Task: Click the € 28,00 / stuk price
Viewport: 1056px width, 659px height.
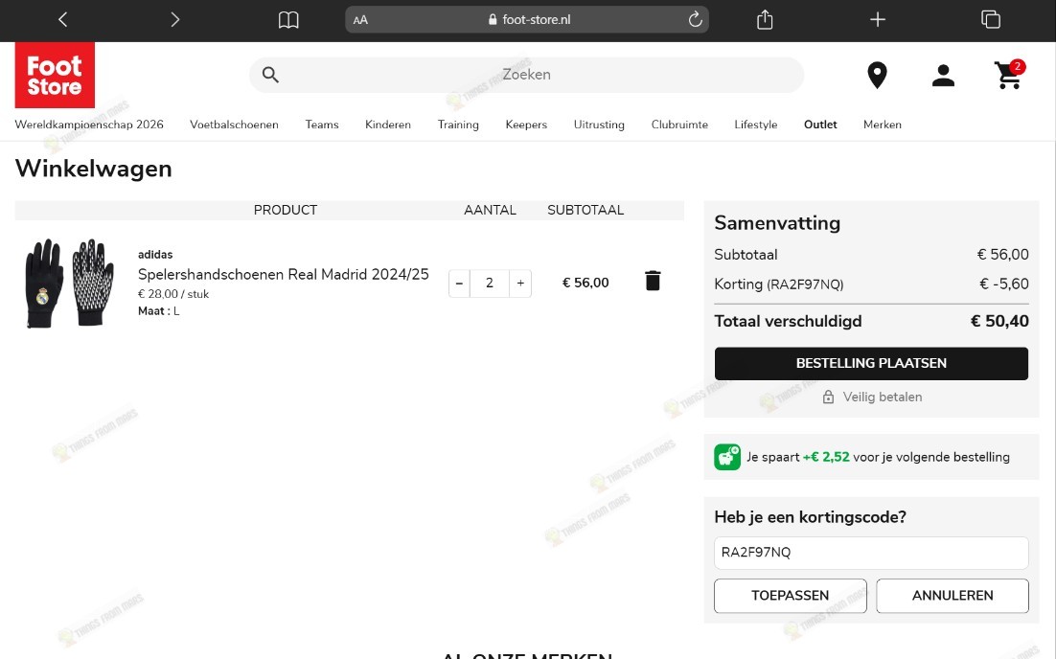Action: pyautogui.click(x=173, y=294)
